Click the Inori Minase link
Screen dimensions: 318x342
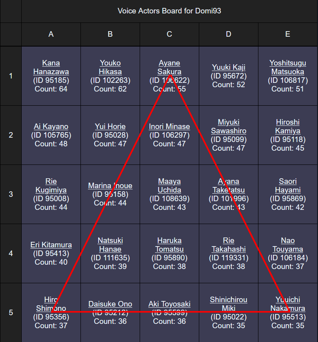tap(169, 127)
